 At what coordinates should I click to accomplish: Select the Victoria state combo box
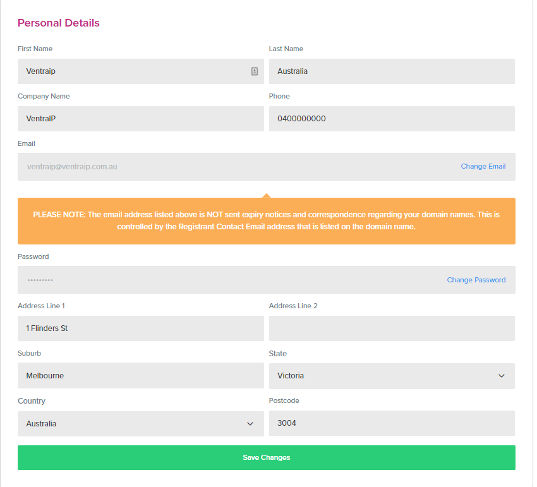(x=392, y=376)
